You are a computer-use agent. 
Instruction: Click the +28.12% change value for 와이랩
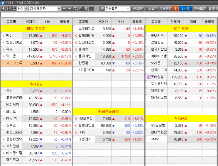coord(65,56)
